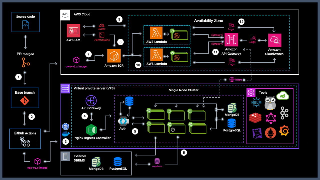Select the Prometheus icon under Tools
The image size is (320, 180).
tap(270, 133)
